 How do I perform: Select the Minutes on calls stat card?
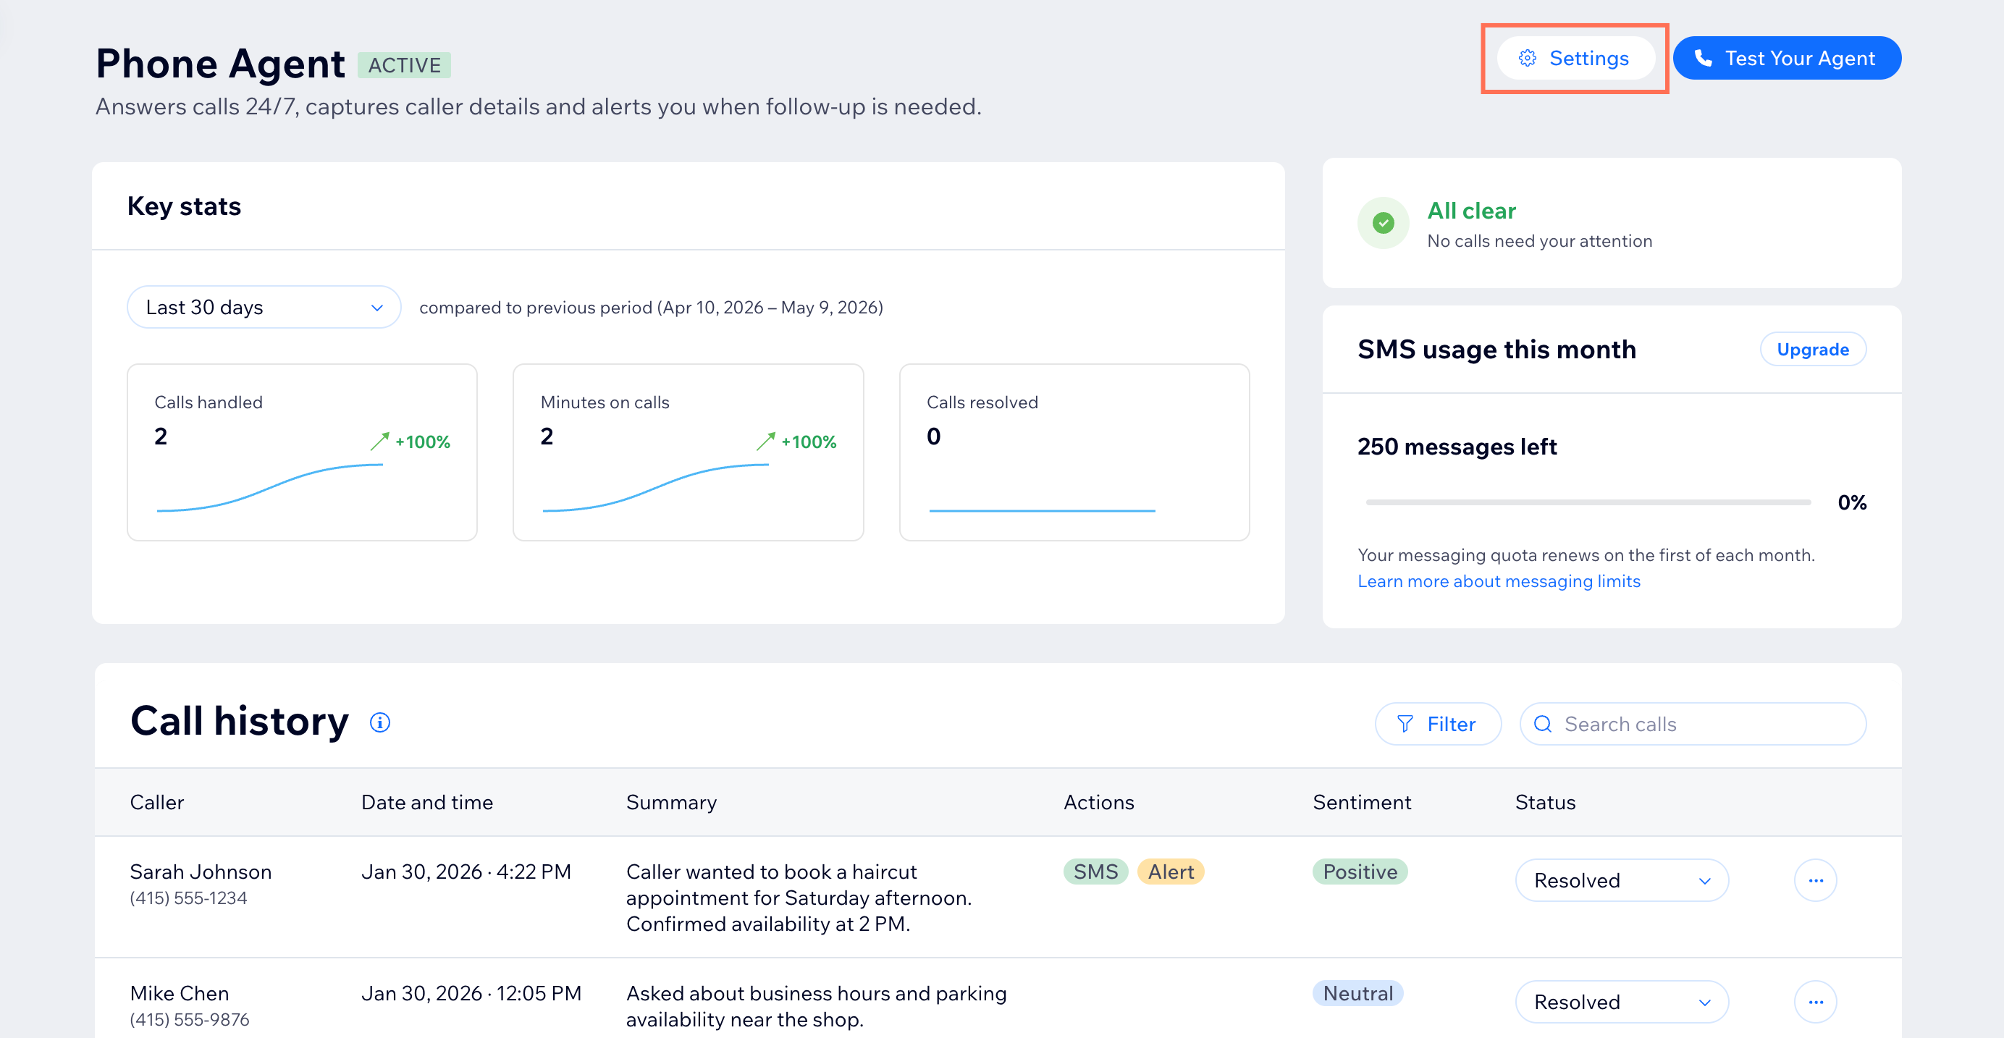coord(688,452)
